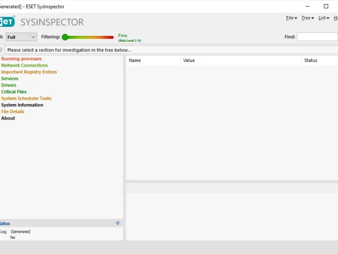Open the List menu
Screen dimensions: 338x254
point(324,18)
